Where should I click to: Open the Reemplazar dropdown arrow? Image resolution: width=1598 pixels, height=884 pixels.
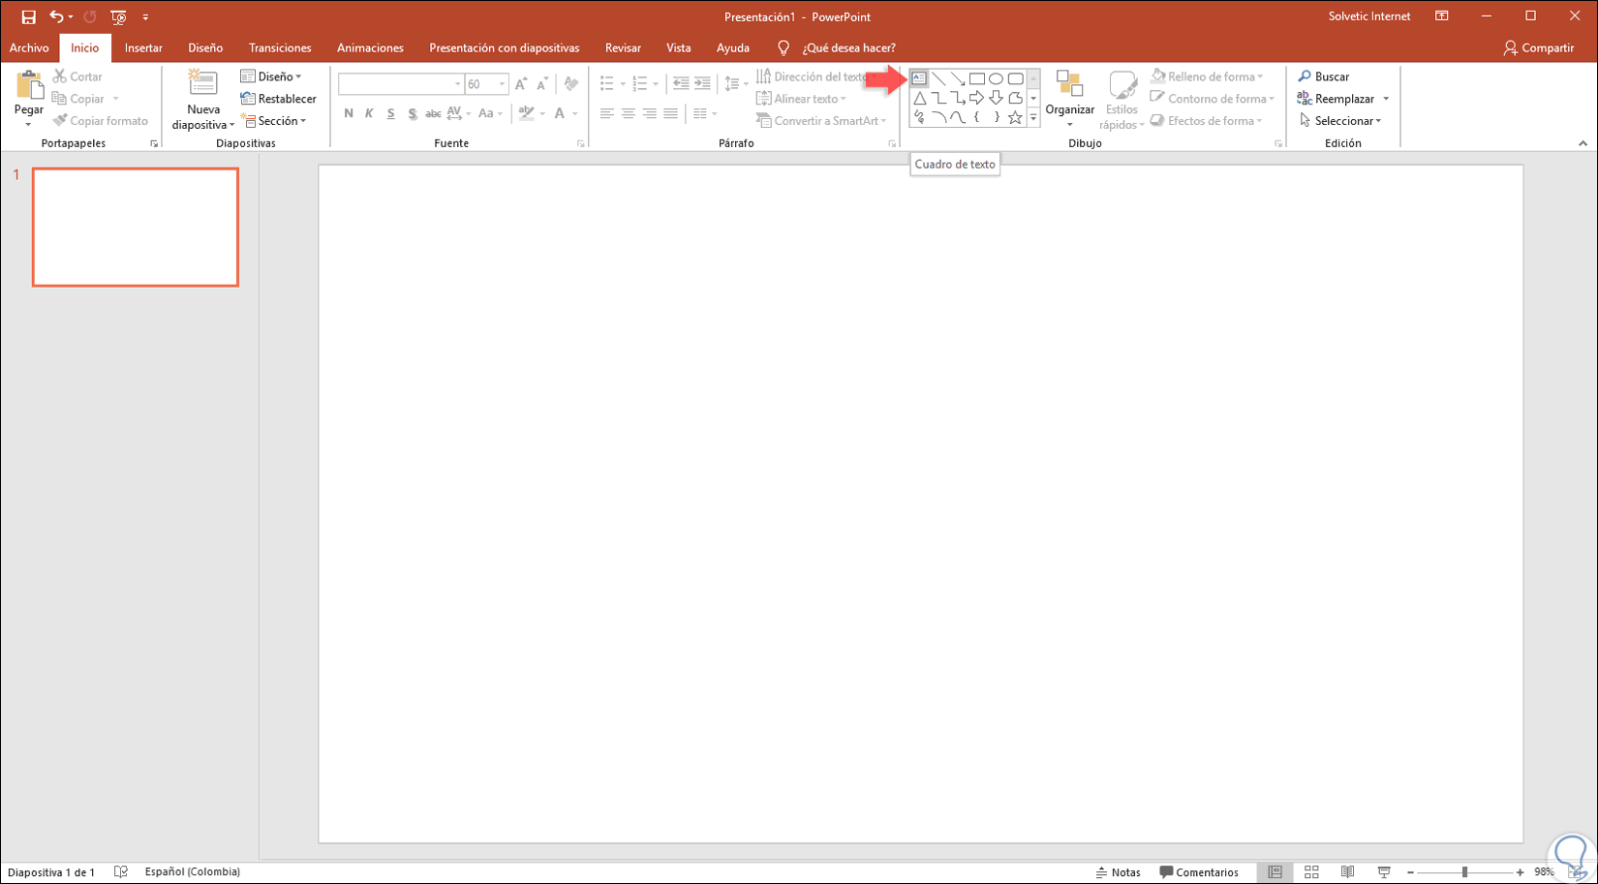(1386, 99)
